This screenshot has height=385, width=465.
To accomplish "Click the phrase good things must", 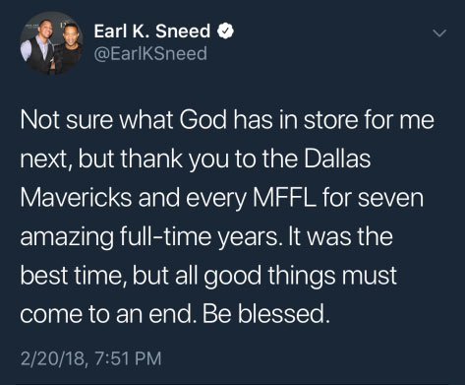I will (x=301, y=277).
